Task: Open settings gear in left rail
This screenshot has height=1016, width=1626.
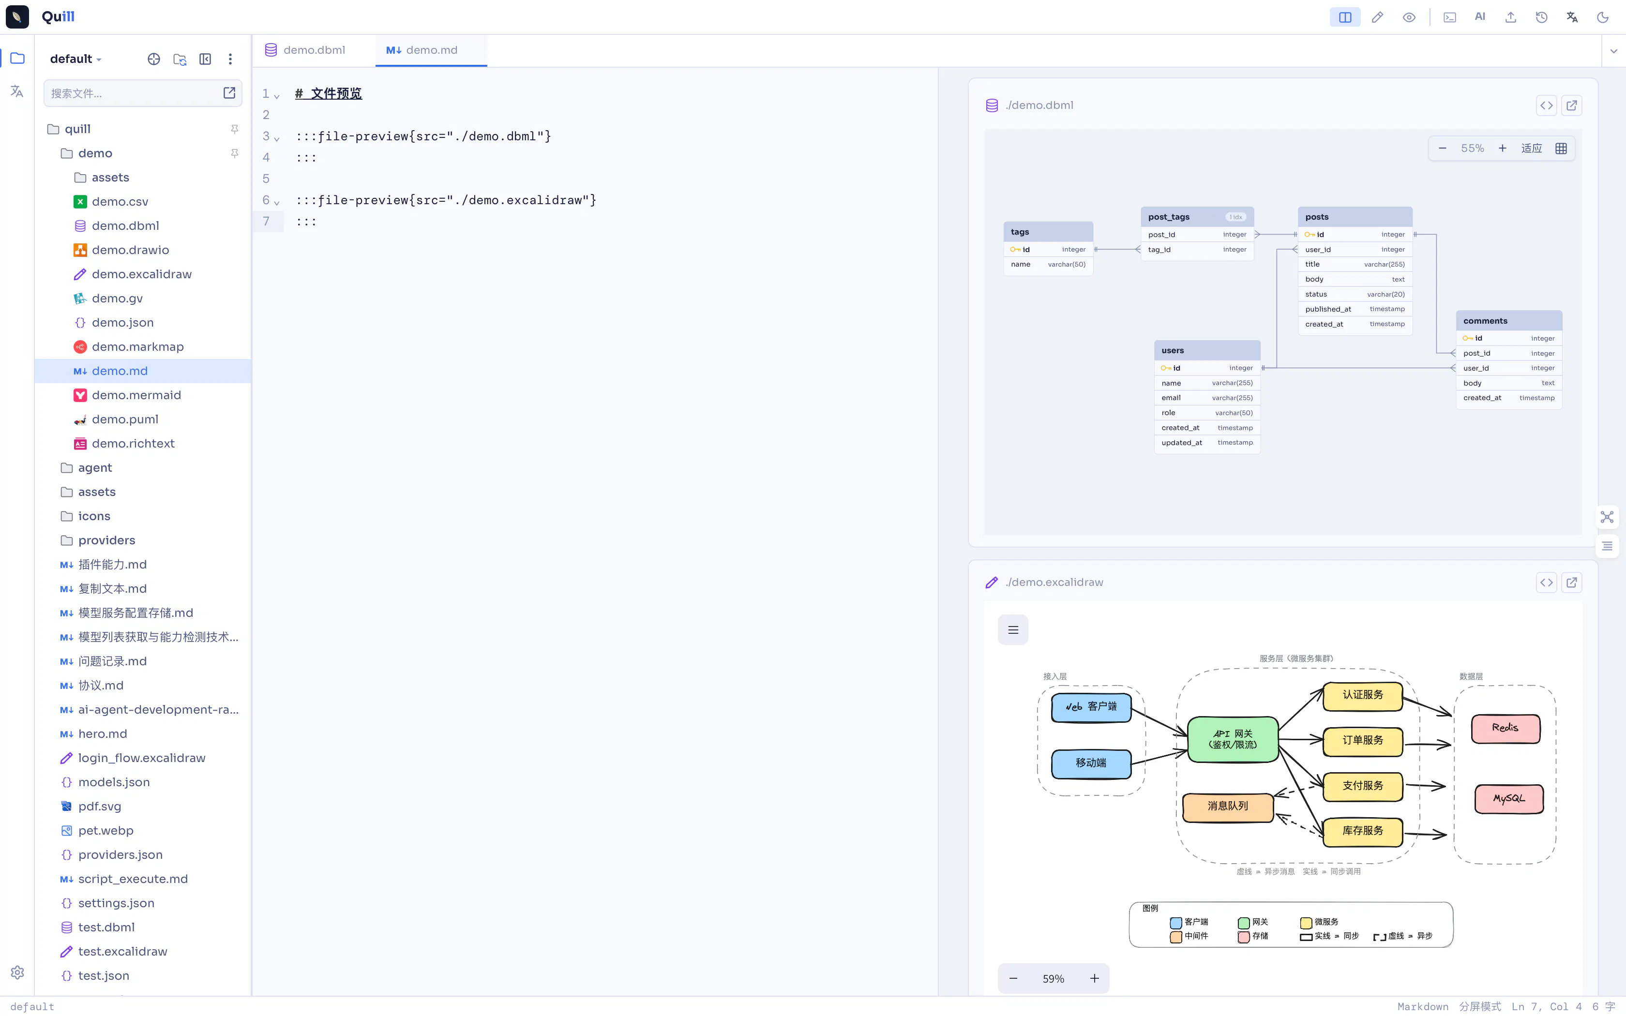Action: [17, 971]
